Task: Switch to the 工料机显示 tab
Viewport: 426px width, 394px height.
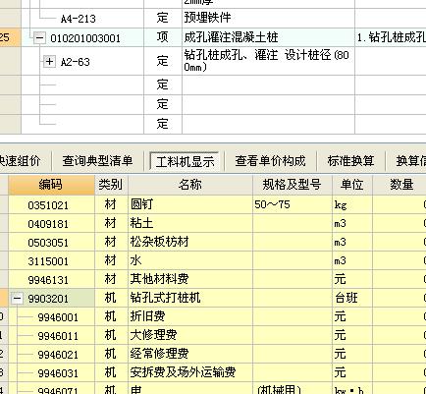Action: click(x=185, y=161)
